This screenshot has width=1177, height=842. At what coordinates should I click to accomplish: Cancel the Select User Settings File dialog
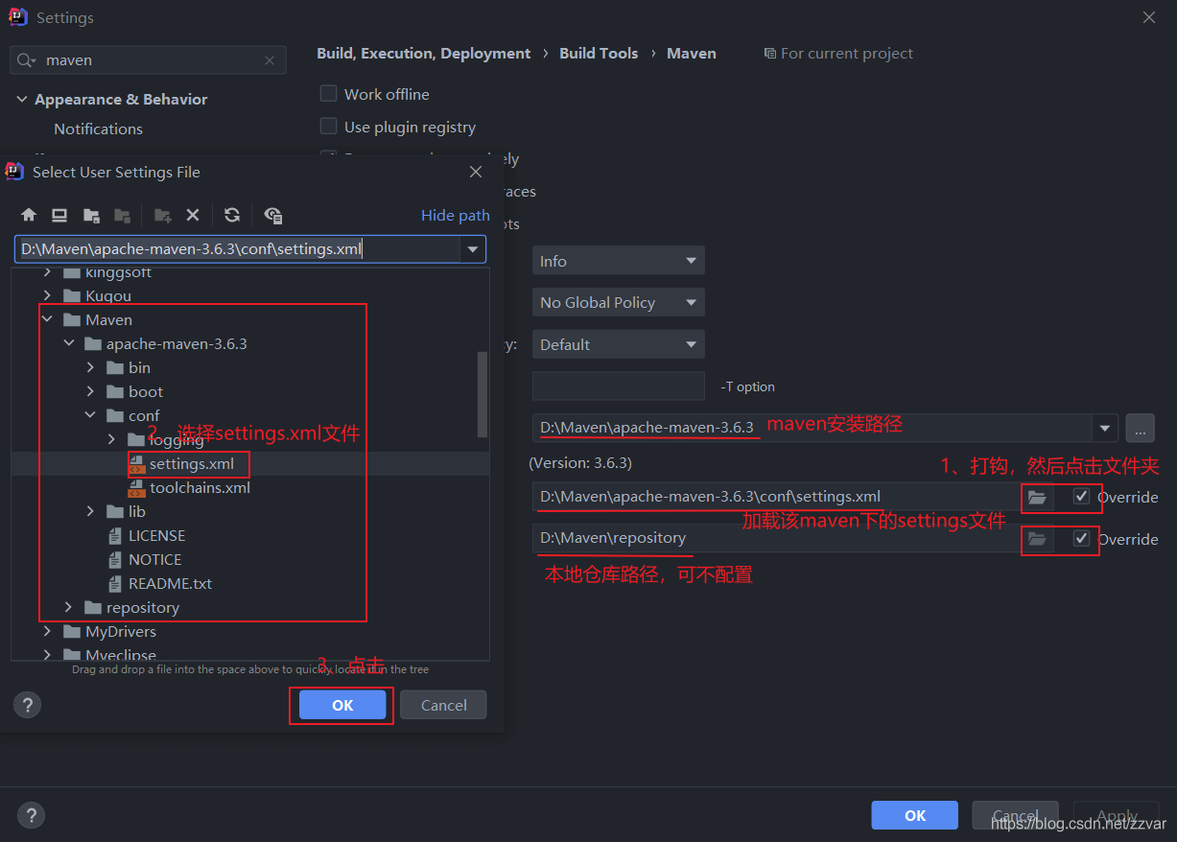tap(444, 705)
